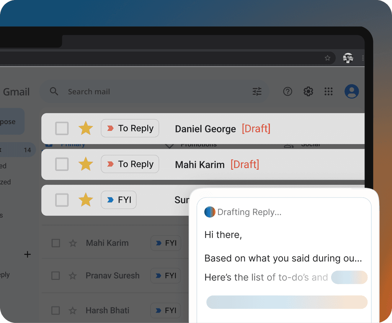Screen dimensions: 392x323
Task: Click 'Based on what you said' line
Action: tap(283, 259)
